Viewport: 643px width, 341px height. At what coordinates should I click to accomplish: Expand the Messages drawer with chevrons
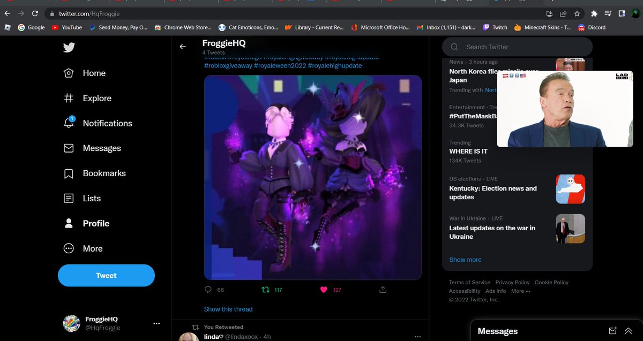click(629, 331)
